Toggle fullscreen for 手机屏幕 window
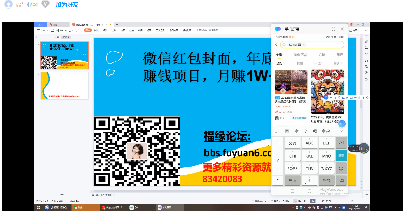 (333, 29)
